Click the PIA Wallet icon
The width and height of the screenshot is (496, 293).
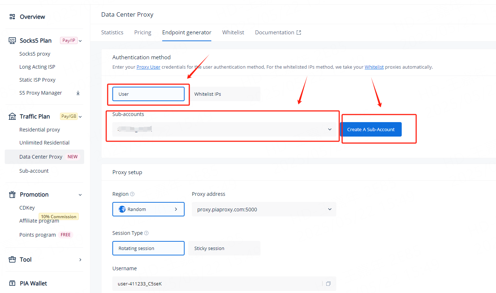(x=12, y=283)
